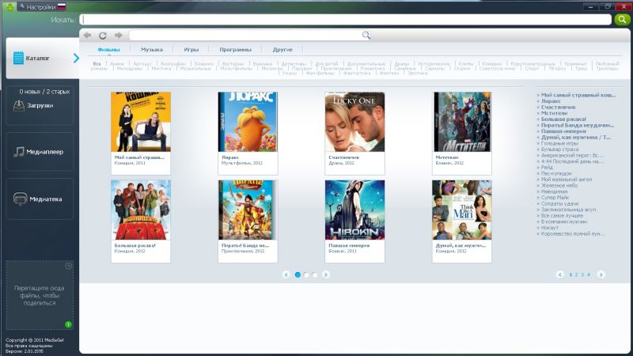
Task: Open the Загрузки downloads section
Action: click(40, 105)
